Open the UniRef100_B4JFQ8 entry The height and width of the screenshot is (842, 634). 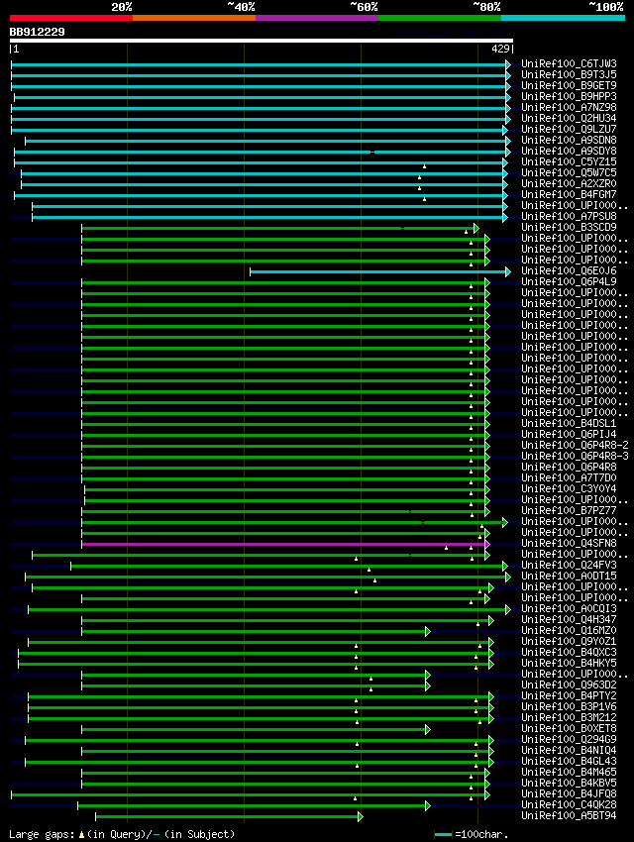pos(569,794)
